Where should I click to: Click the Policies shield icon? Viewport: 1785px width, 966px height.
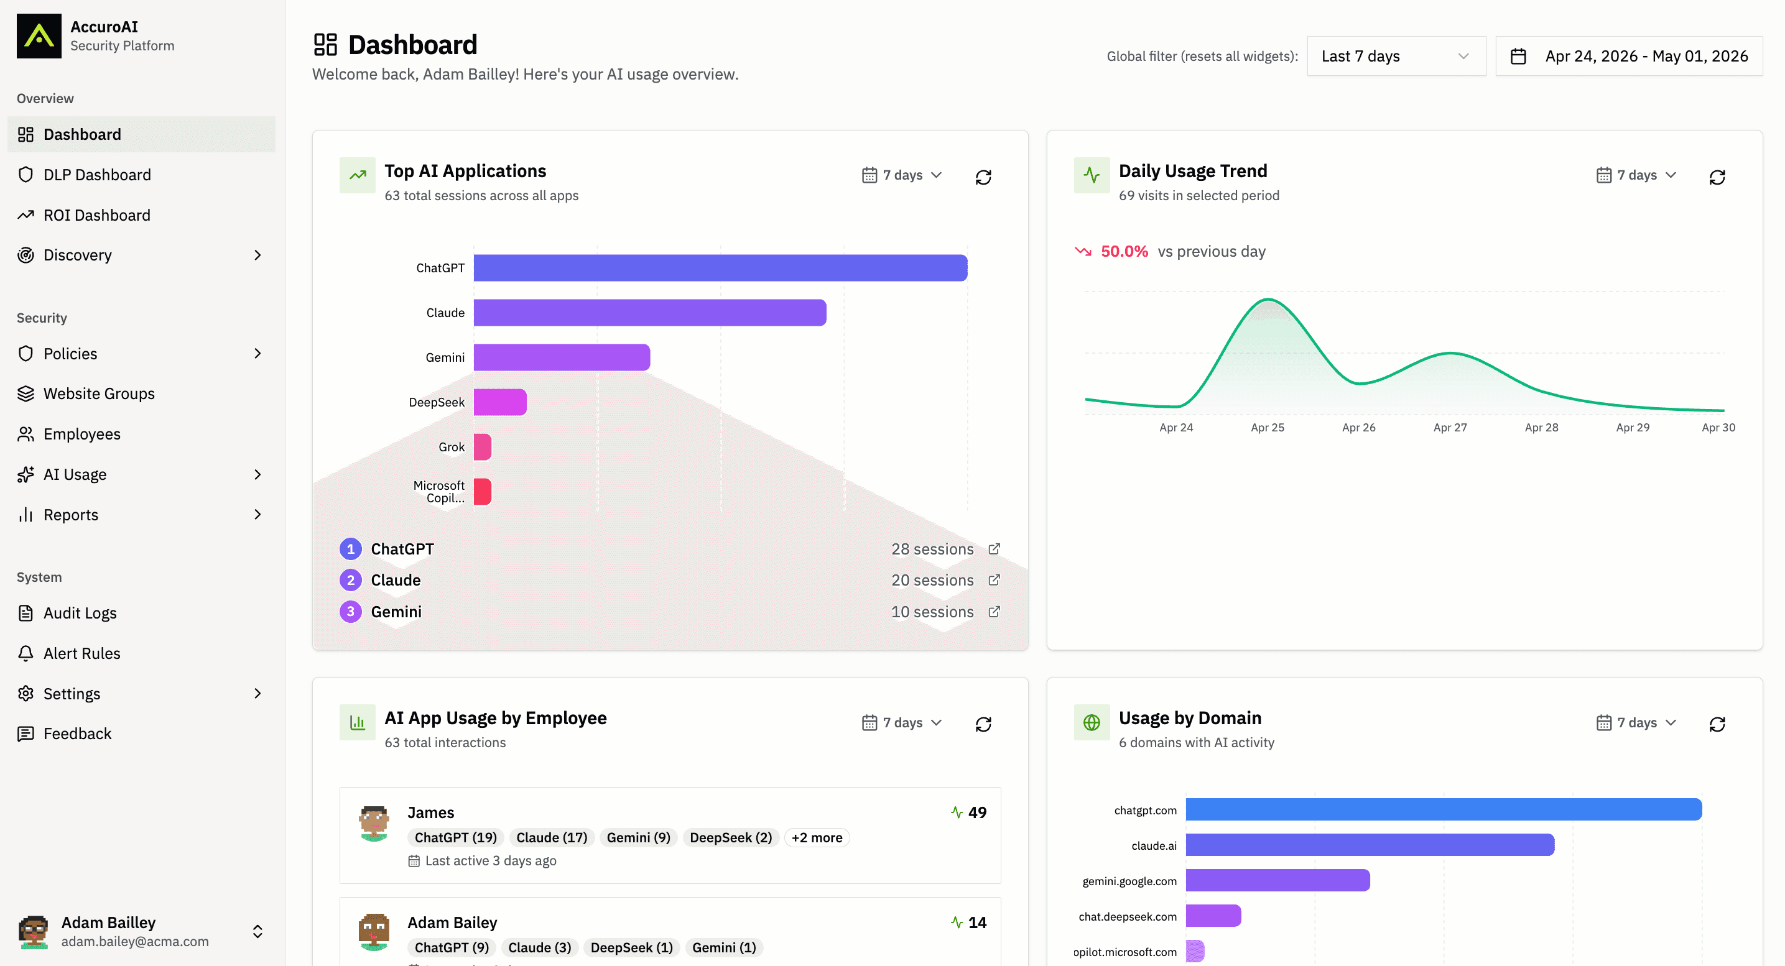(25, 353)
